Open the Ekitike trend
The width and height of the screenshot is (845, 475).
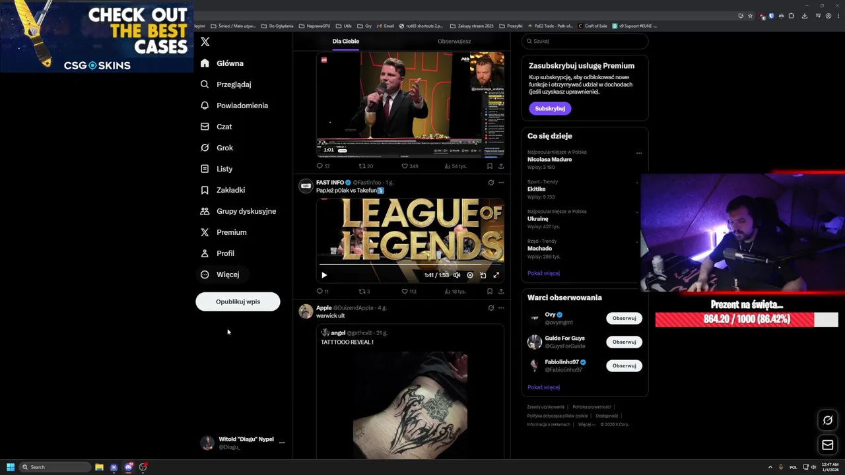coord(536,189)
